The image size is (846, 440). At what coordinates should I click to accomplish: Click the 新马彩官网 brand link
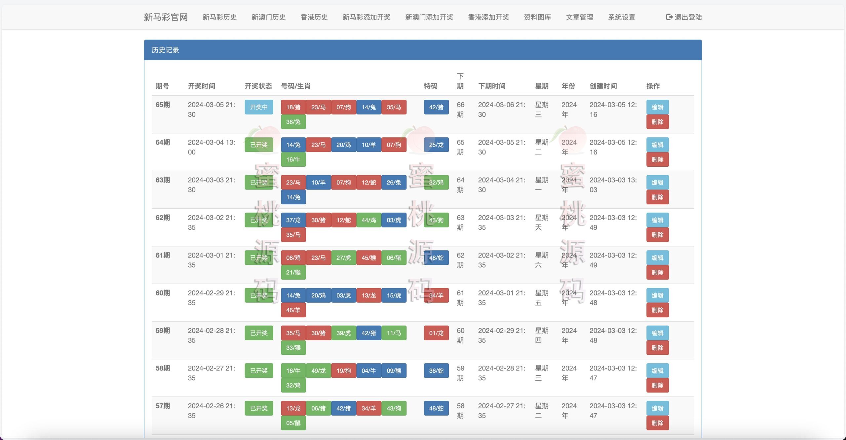(x=166, y=17)
